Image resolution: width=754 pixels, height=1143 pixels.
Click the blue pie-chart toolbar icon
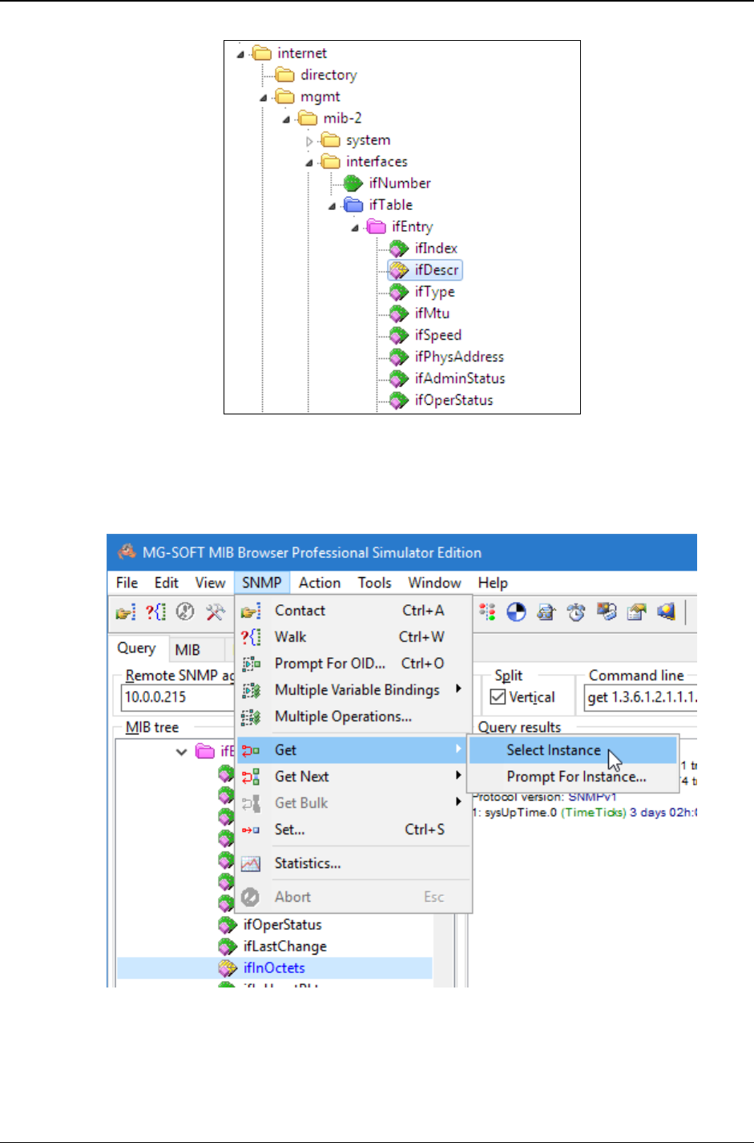tap(517, 612)
